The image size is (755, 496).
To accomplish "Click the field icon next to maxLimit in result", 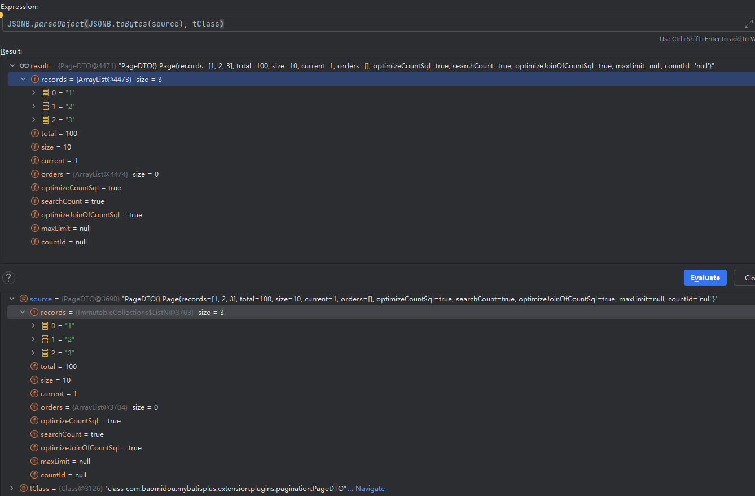I will (35, 229).
